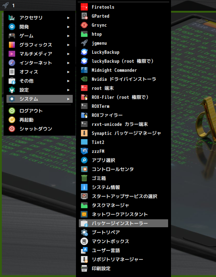The width and height of the screenshot is (216, 277).
Task: Click the ROXファイラー folder icon
Action: tap(84, 115)
